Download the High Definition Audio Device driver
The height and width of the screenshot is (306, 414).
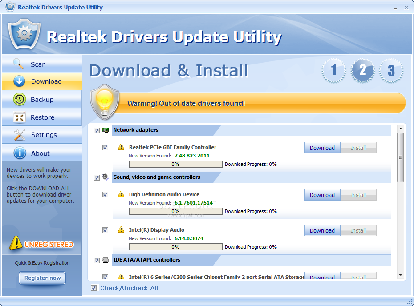(x=322, y=195)
